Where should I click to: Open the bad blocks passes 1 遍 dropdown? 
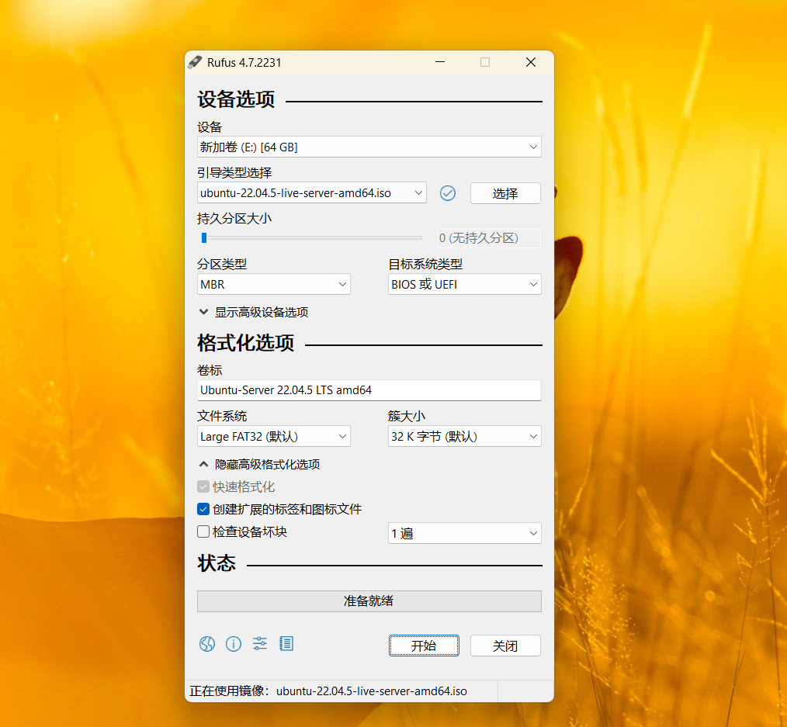point(464,533)
